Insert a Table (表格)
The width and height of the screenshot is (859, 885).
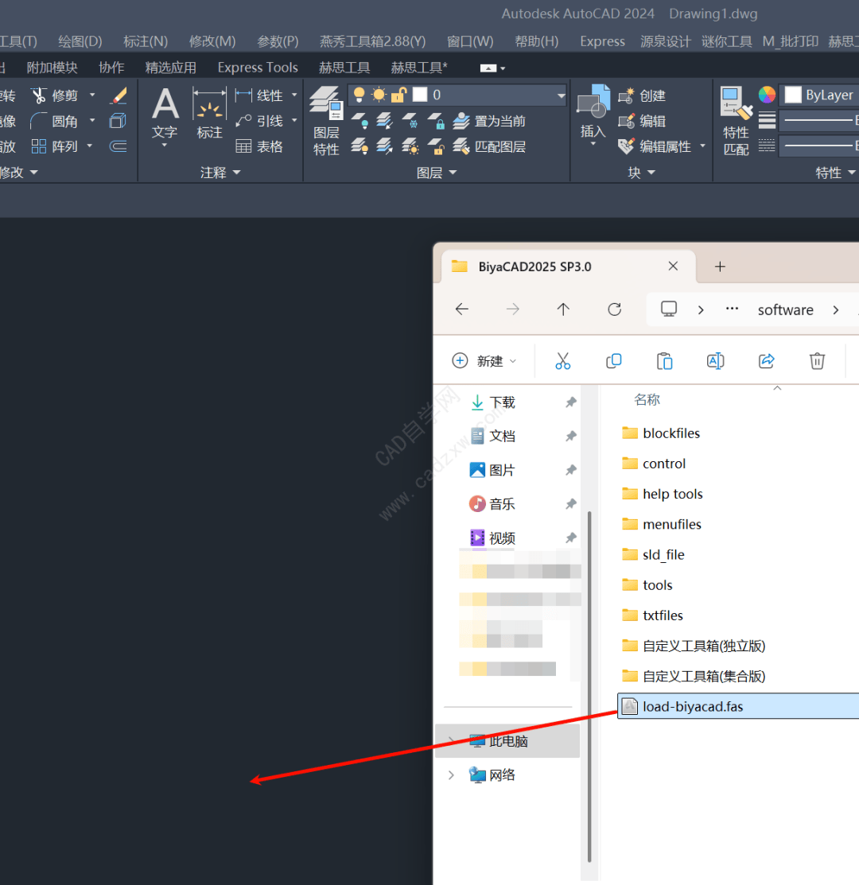pyautogui.click(x=258, y=147)
